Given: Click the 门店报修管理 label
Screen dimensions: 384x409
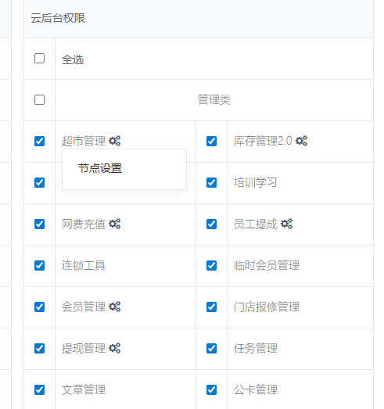Looking at the screenshot, I should 267,307.
